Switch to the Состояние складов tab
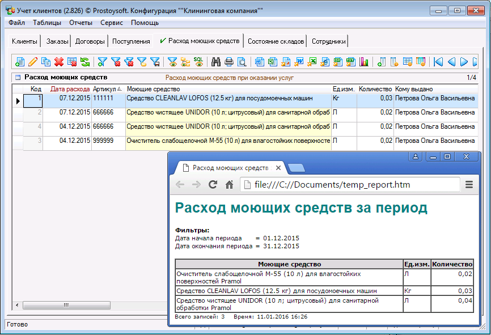The width and height of the screenshot is (491, 335). click(x=276, y=41)
